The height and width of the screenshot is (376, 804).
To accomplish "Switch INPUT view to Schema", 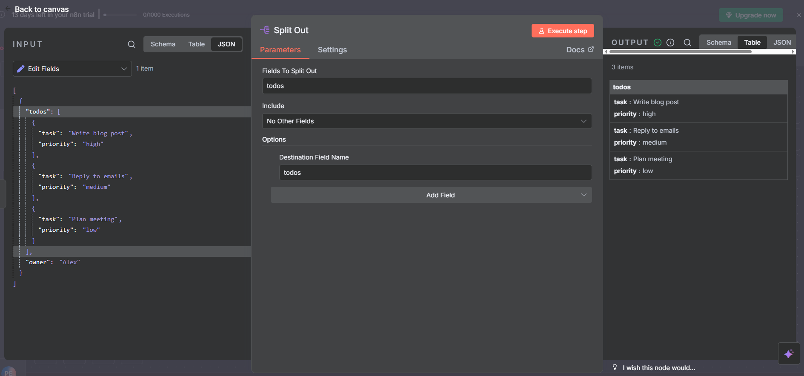I will (x=163, y=44).
